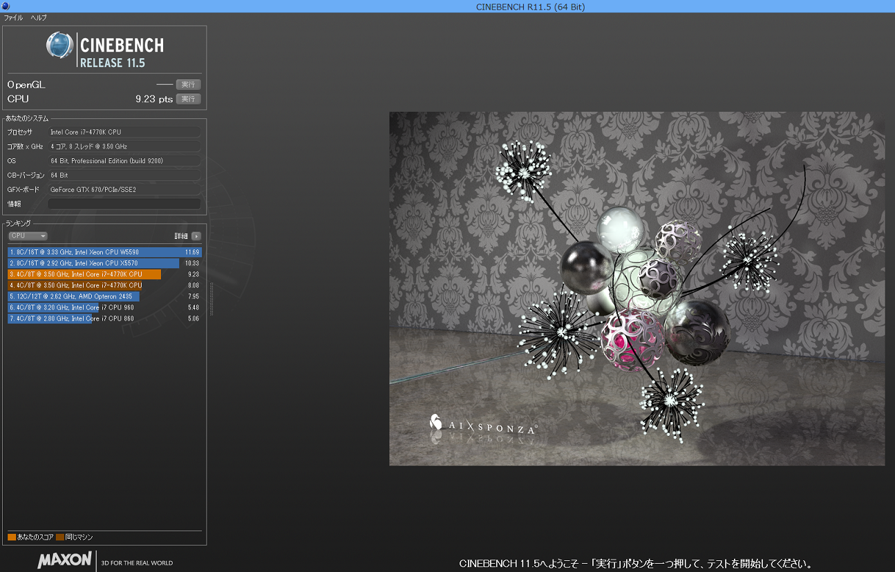Click the Cinebench sphere logo icon
Viewport: 895px width, 572px height.
point(59,46)
